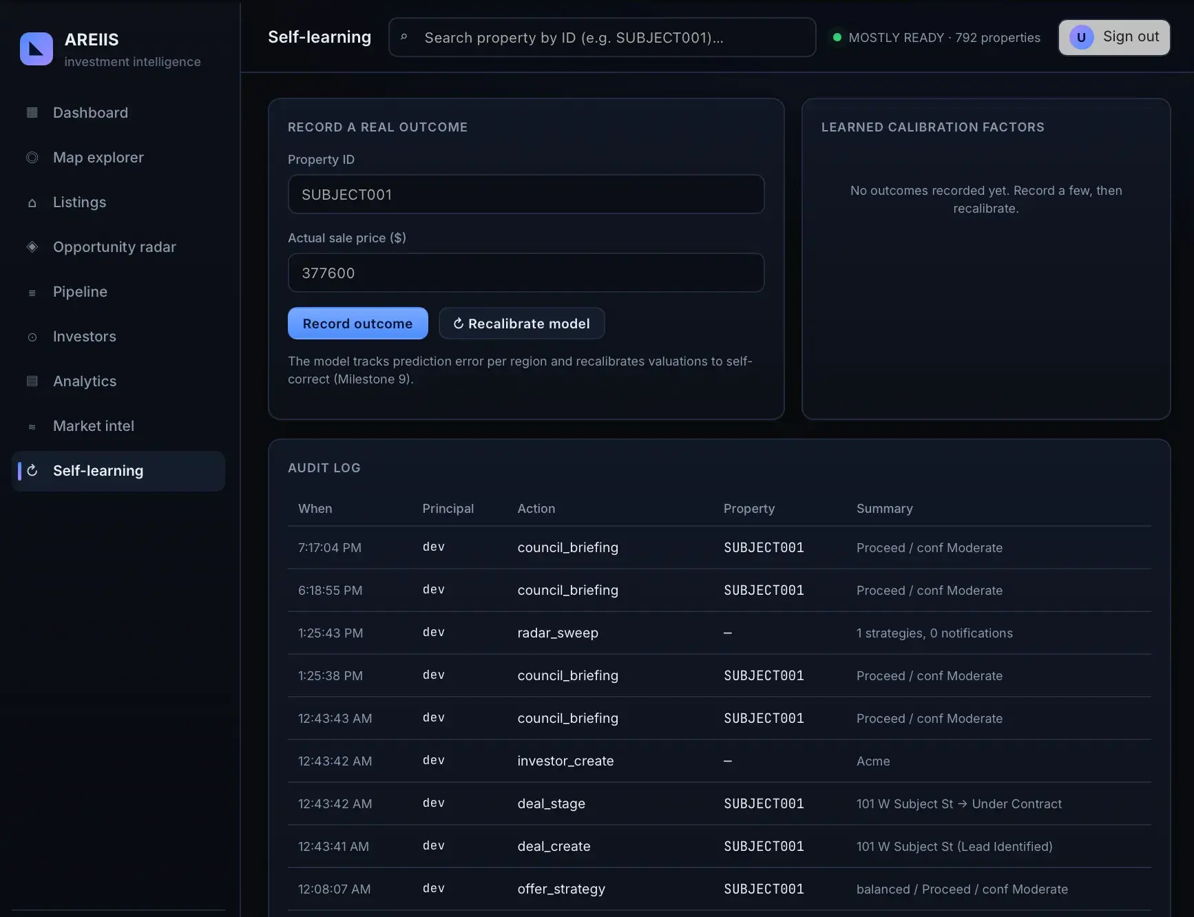This screenshot has height=917, width=1194.
Task: Click '101 W Subject St (Lead Identified)' summary
Action: [x=954, y=846]
